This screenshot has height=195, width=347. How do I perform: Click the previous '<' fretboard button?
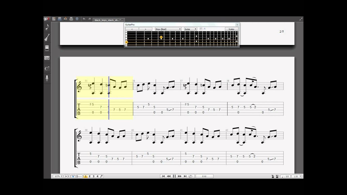point(132,29)
